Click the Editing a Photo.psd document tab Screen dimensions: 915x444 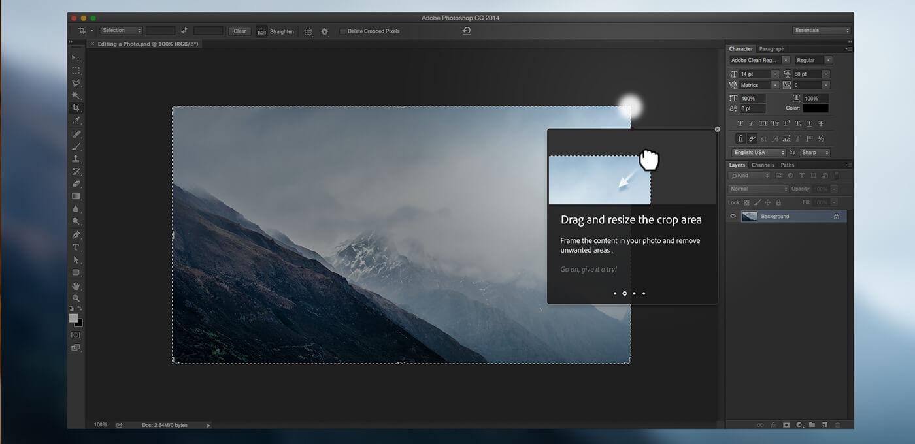[145, 44]
